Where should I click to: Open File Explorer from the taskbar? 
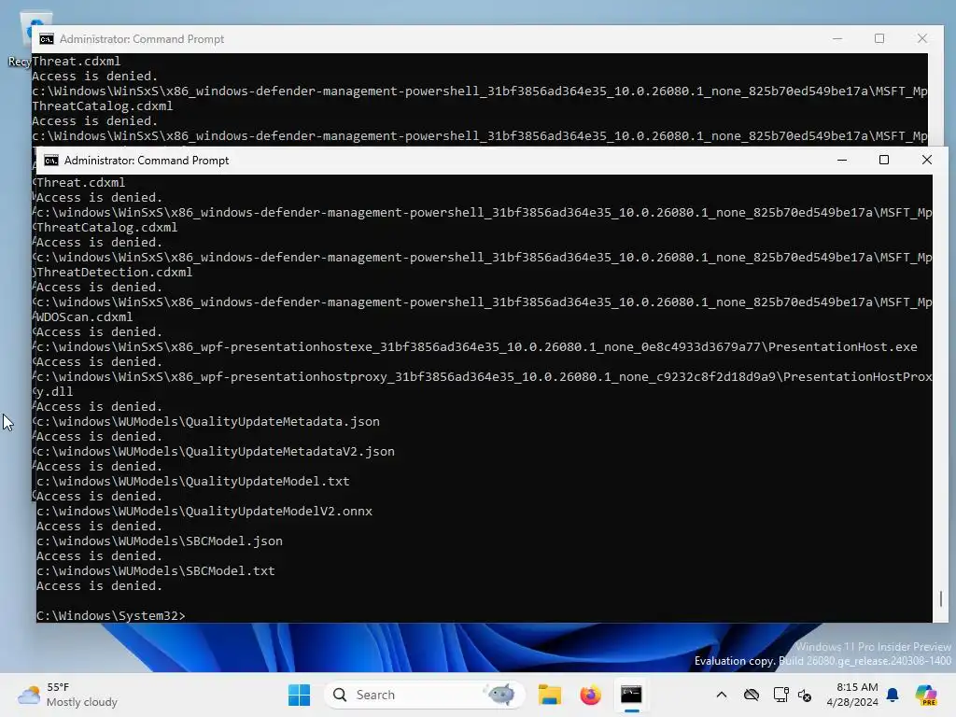tap(549, 695)
